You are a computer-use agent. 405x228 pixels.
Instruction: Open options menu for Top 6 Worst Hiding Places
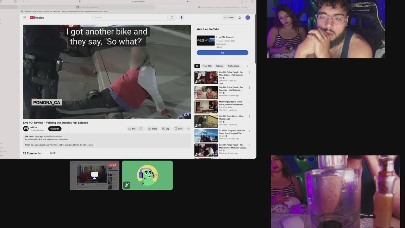pos(250,116)
